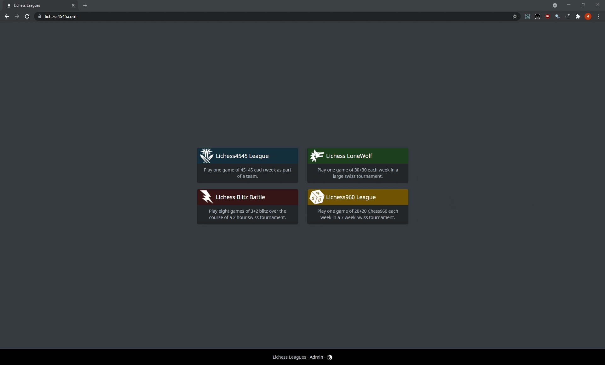Click the green S extension icon
The width and height of the screenshot is (605, 365).
click(527, 16)
